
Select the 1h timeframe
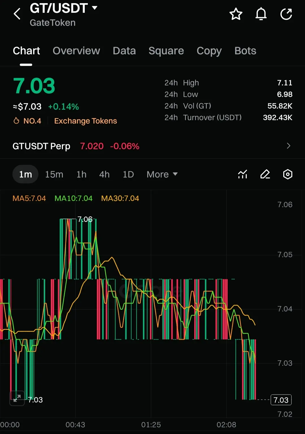[x=81, y=174]
